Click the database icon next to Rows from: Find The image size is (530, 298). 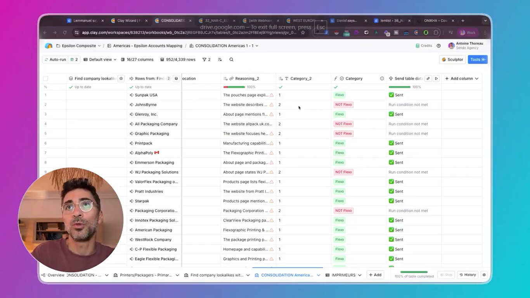click(x=176, y=78)
